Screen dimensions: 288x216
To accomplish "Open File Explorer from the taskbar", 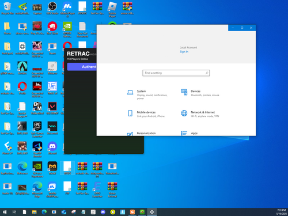I will coord(35,212).
